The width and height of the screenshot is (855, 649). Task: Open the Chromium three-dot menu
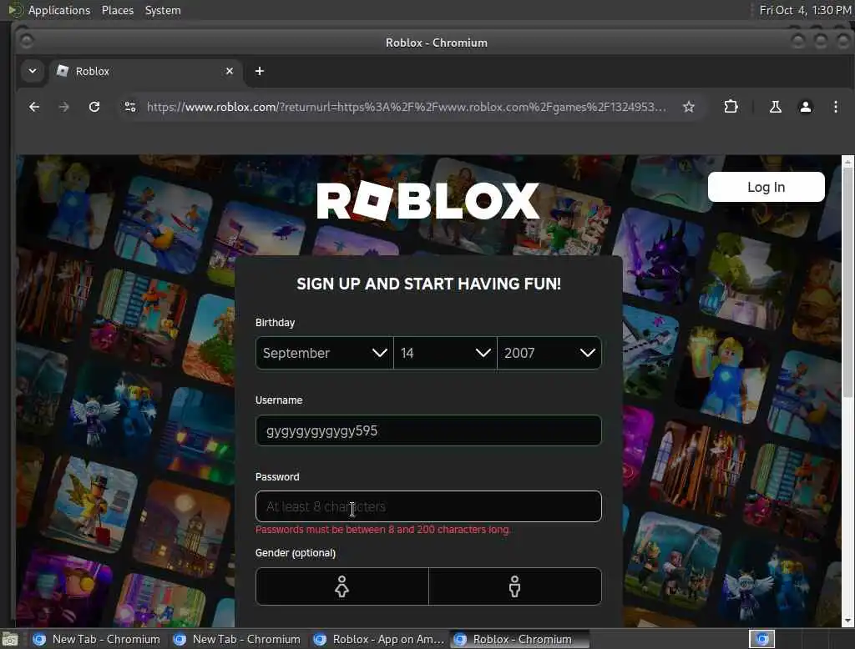point(835,107)
